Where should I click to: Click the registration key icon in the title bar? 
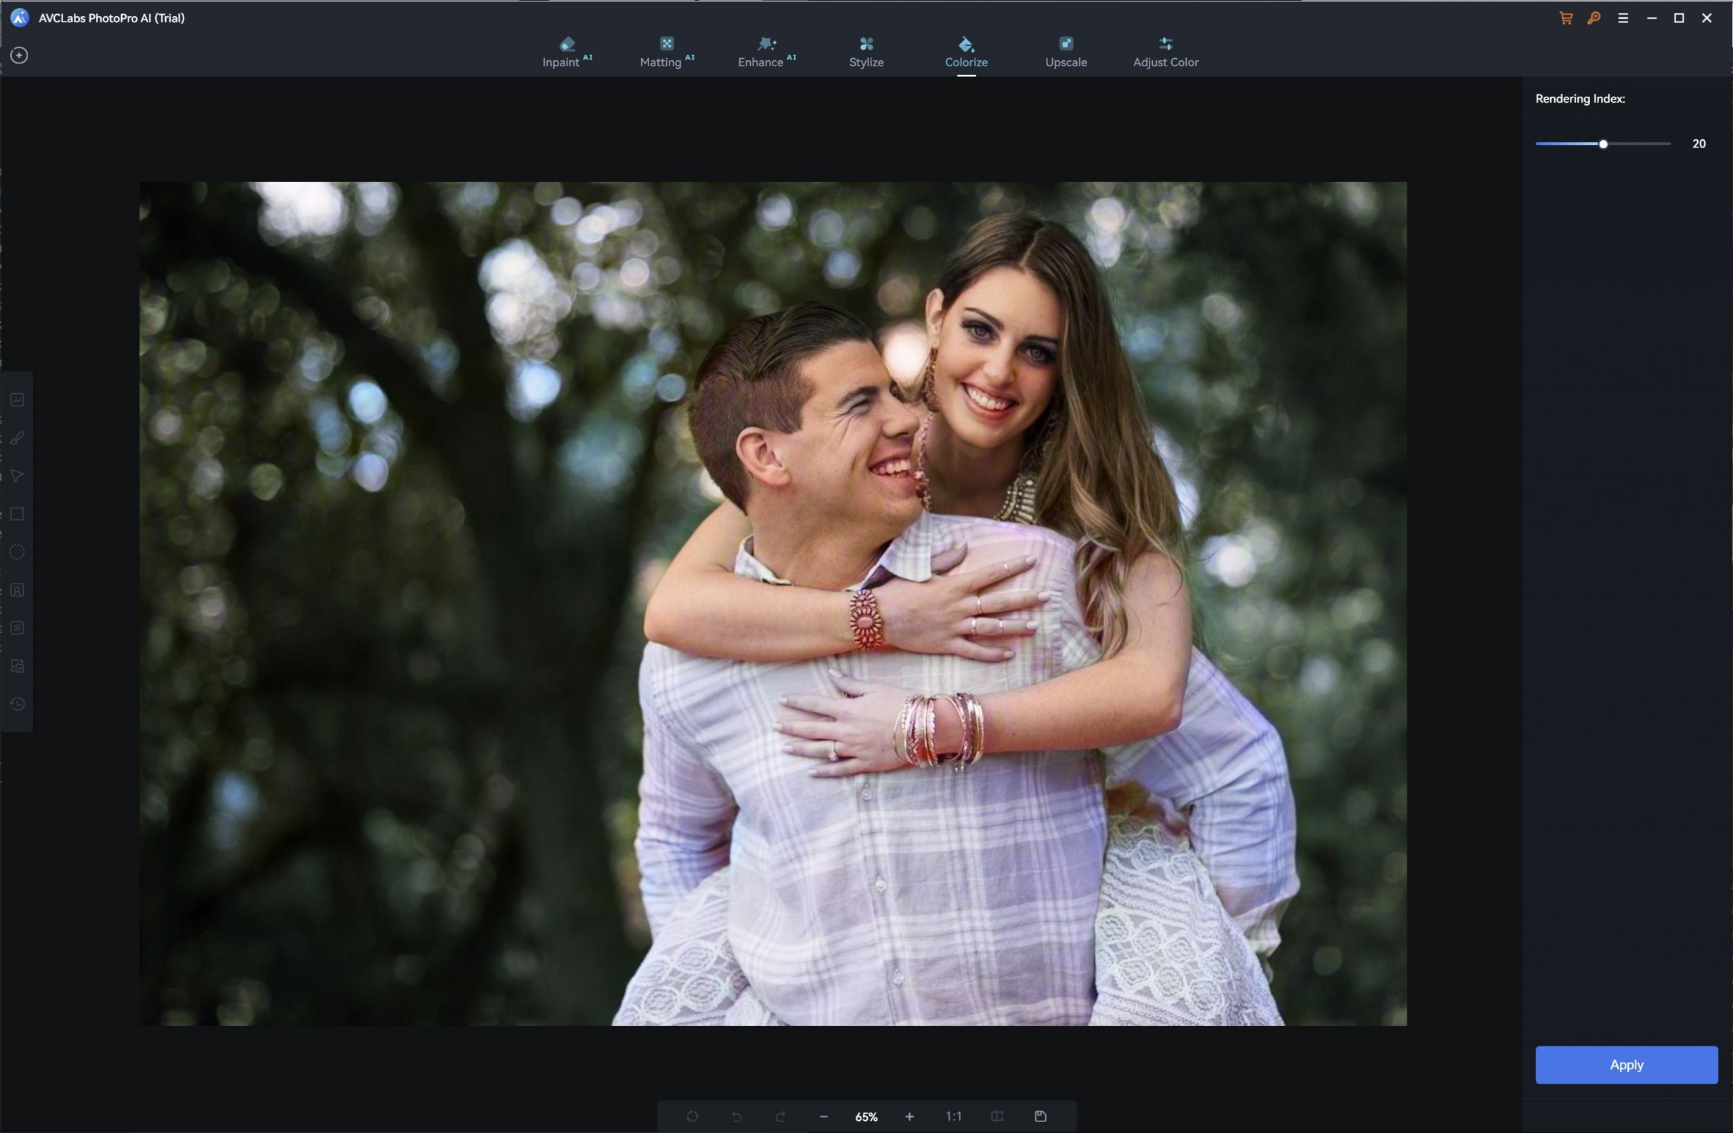pyautogui.click(x=1594, y=18)
